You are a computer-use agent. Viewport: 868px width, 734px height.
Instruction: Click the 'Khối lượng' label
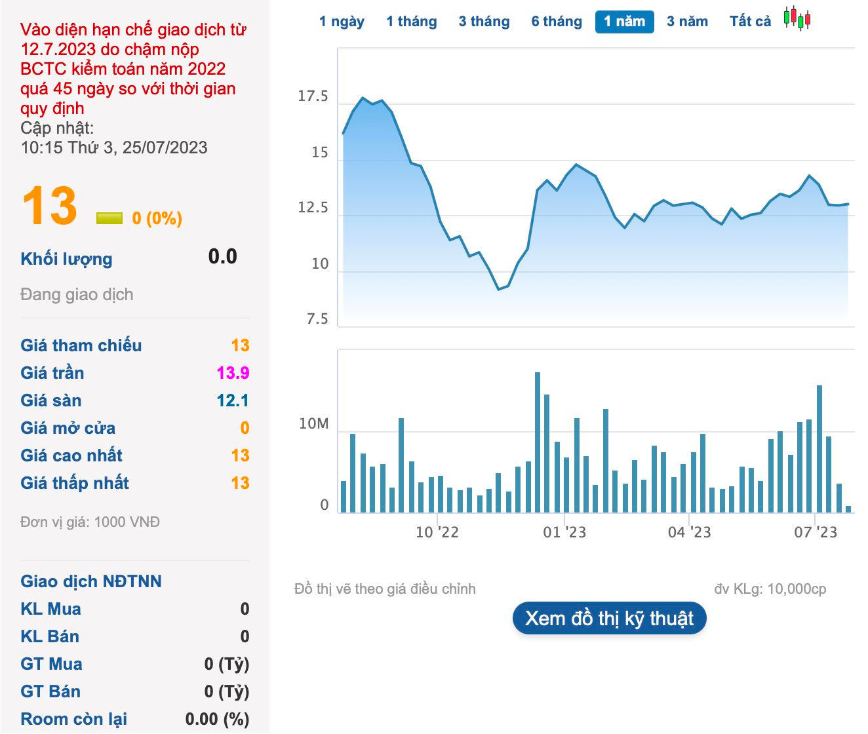[66, 259]
